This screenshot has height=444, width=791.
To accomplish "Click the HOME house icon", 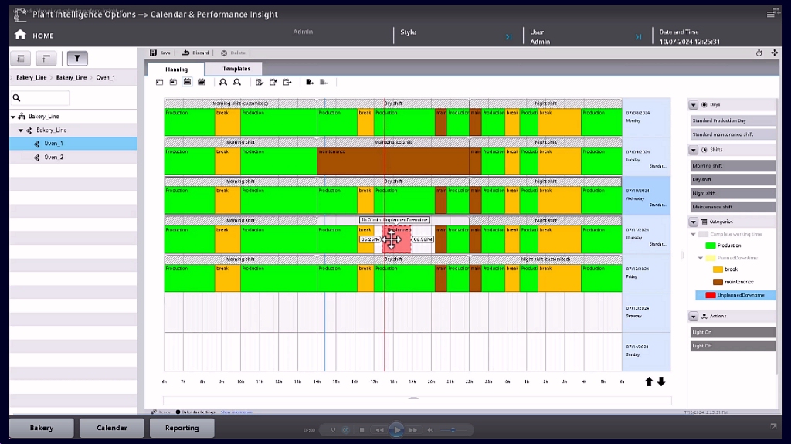I will pyautogui.click(x=20, y=34).
